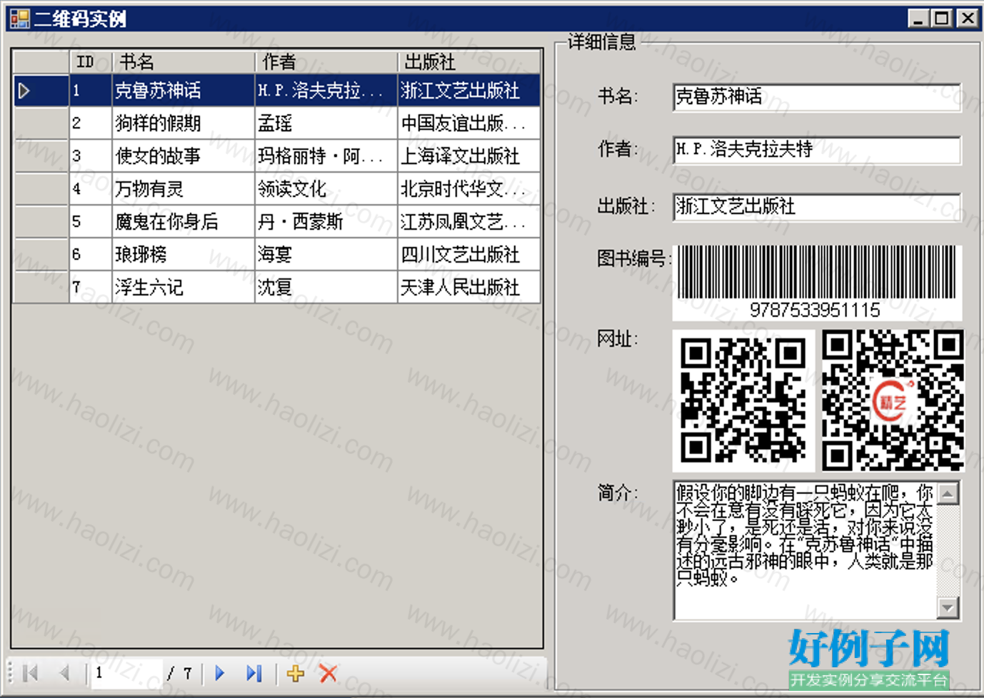Screen dimensions: 984x698
Task: Select the cell 浮生六记
Action: pos(184,288)
